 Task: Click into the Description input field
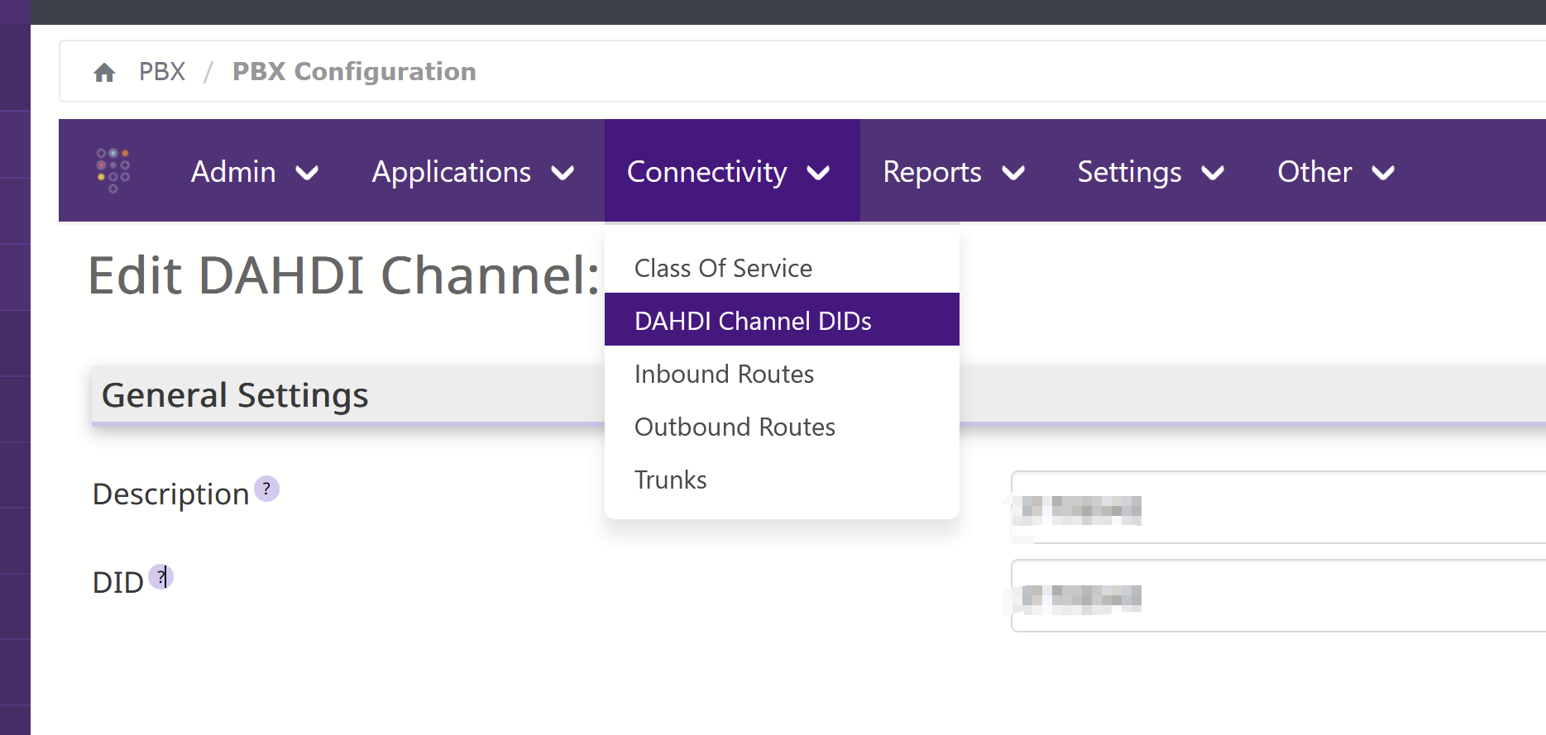(1278, 507)
